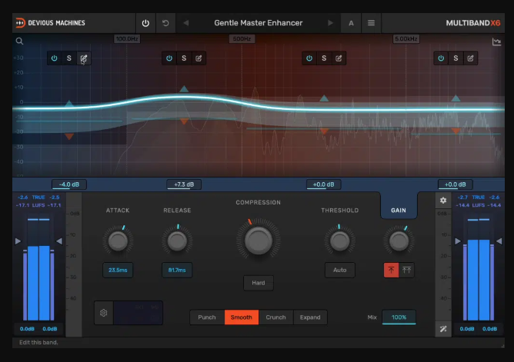Click the Release knob
Viewport: 514px width, 362px height.
177,241
